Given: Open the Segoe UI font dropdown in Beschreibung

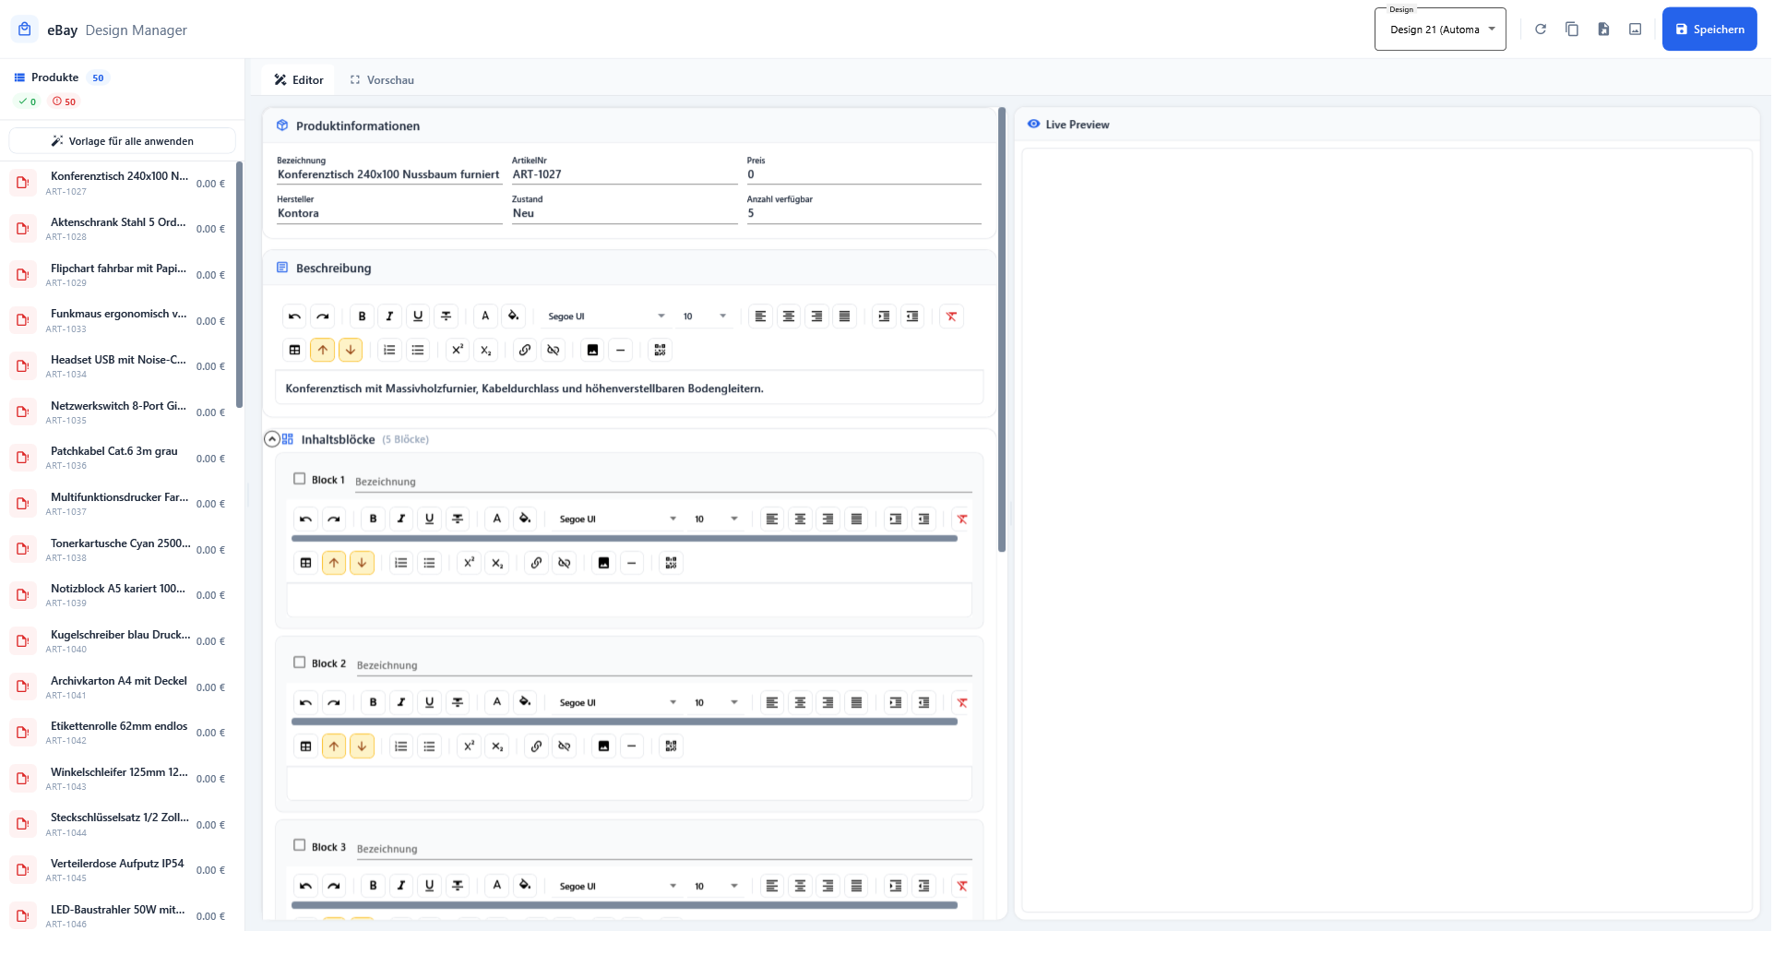Looking at the screenshot, I should click(605, 316).
